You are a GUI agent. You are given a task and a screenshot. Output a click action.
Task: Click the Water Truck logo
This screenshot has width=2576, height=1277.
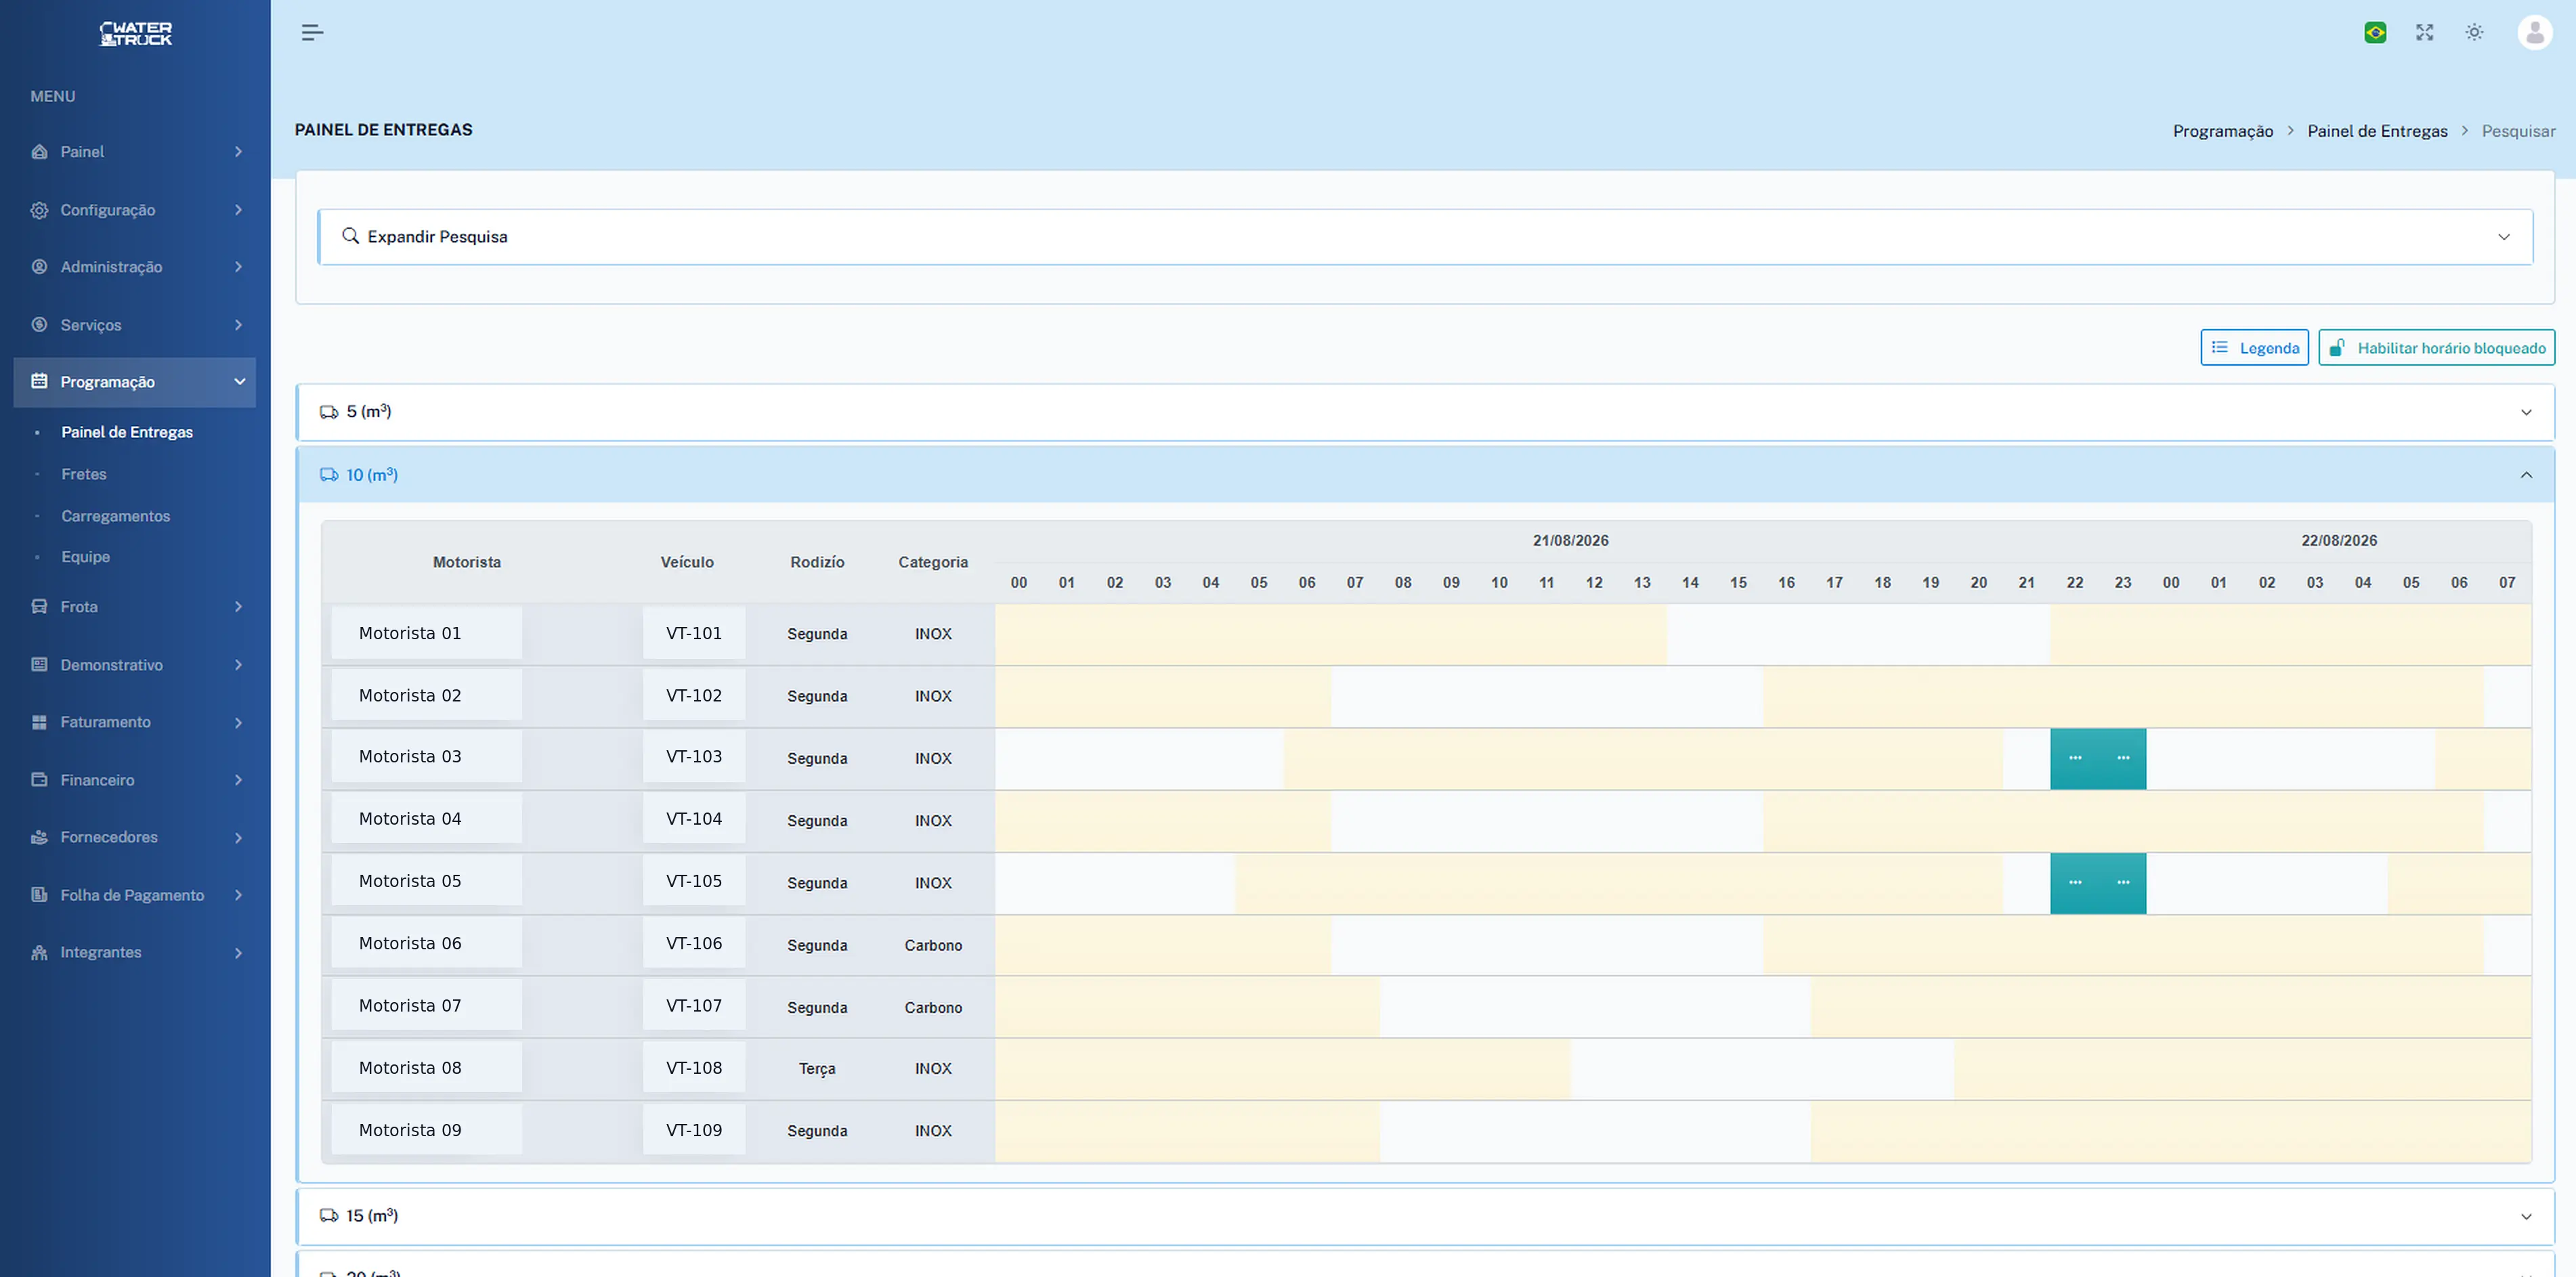pos(136,34)
